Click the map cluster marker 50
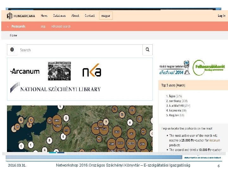 click(x=139, y=119)
